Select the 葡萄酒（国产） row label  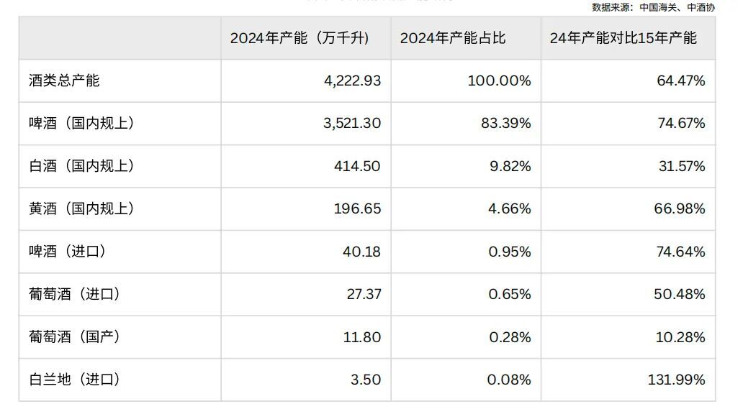click(74, 337)
